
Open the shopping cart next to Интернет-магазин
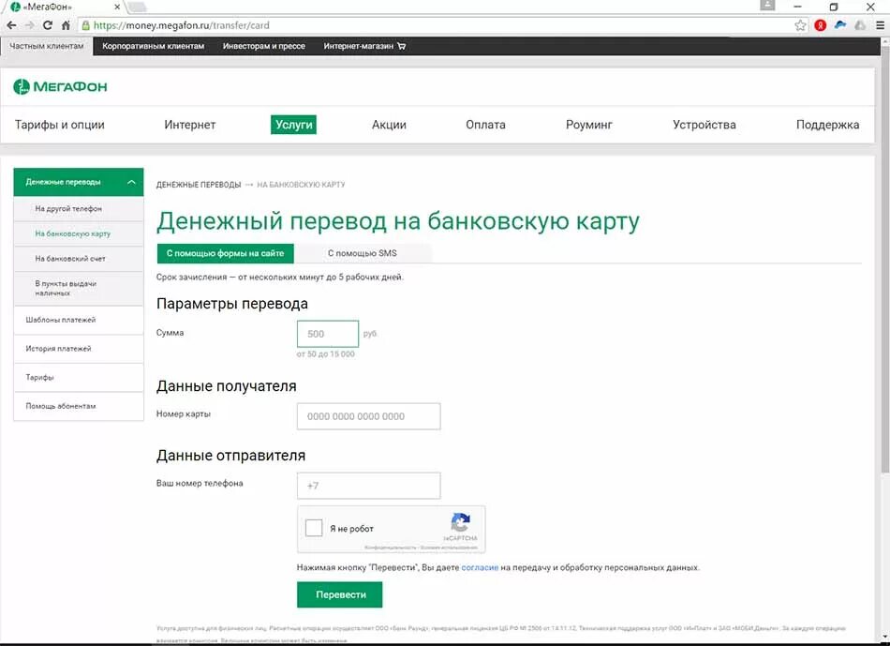tap(402, 44)
